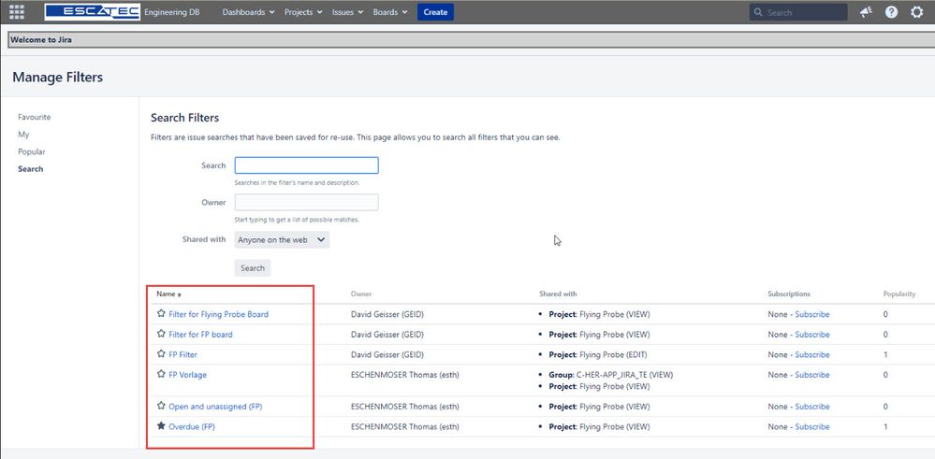935x459 pixels.
Task: Expand the Projects menu
Action: [303, 12]
